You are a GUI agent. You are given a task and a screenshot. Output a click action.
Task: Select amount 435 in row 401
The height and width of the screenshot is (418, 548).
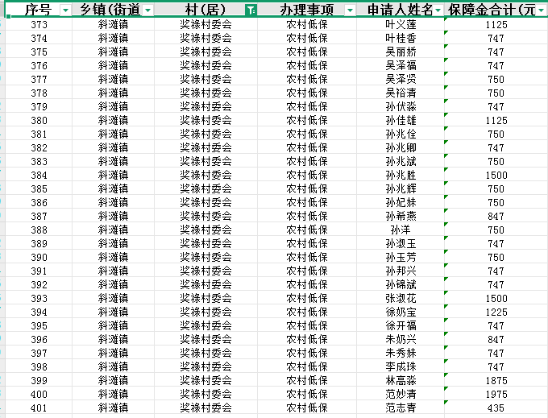click(496, 408)
